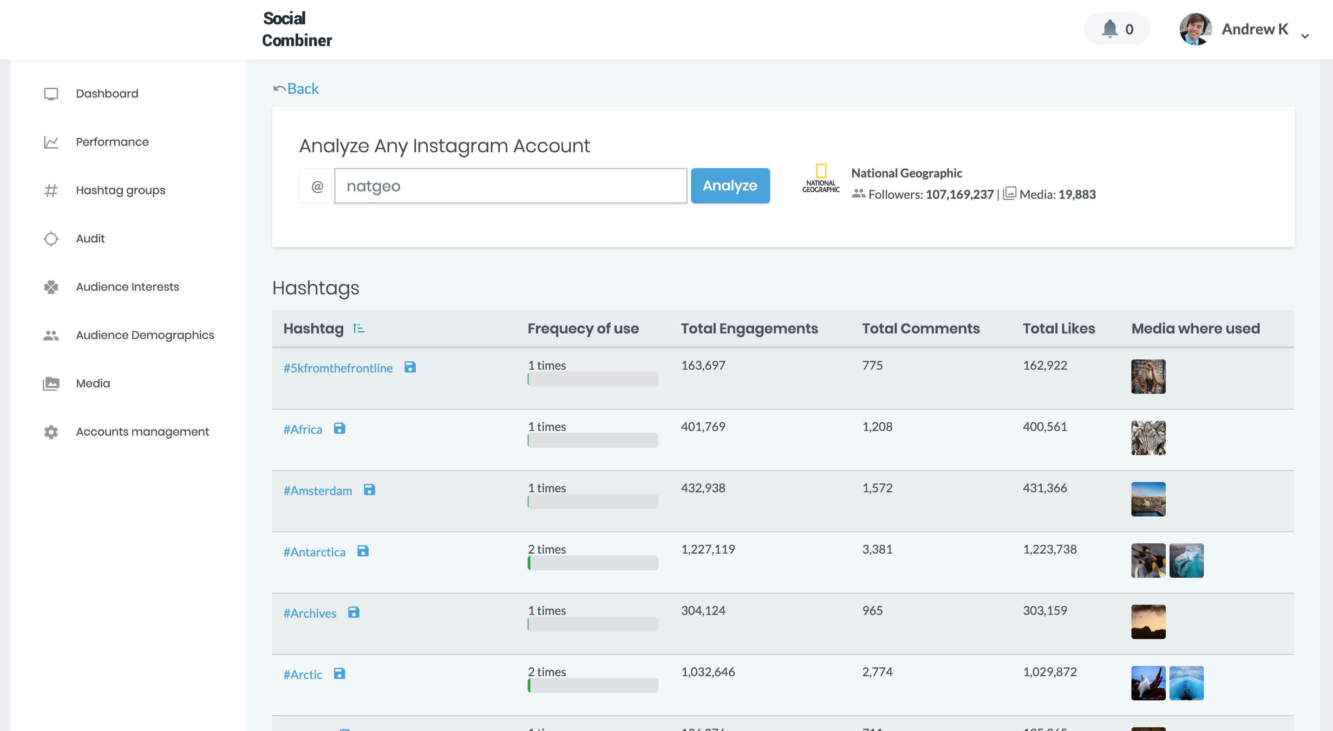
Task: Save the #Africa hashtag via its disk icon
Action: click(x=340, y=428)
